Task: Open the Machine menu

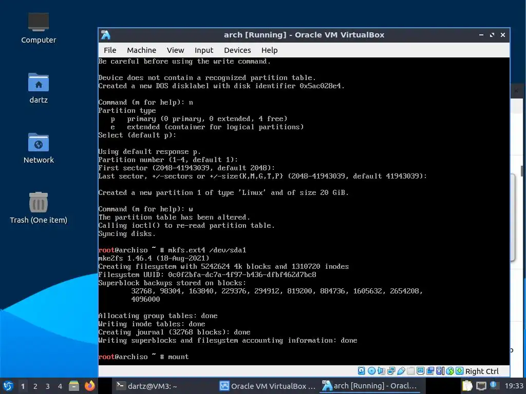Action: [x=141, y=50]
